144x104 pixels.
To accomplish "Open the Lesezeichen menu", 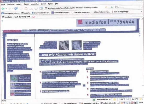I will [35, 4].
